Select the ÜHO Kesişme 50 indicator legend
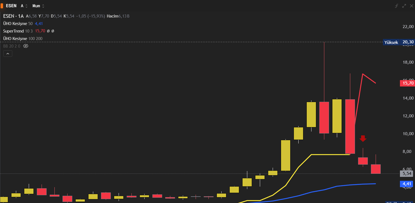415x203 pixels. point(18,23)
